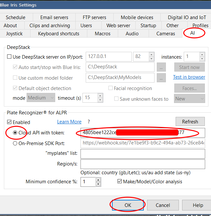Click the Minimum confidence value field

click(88, 182)
